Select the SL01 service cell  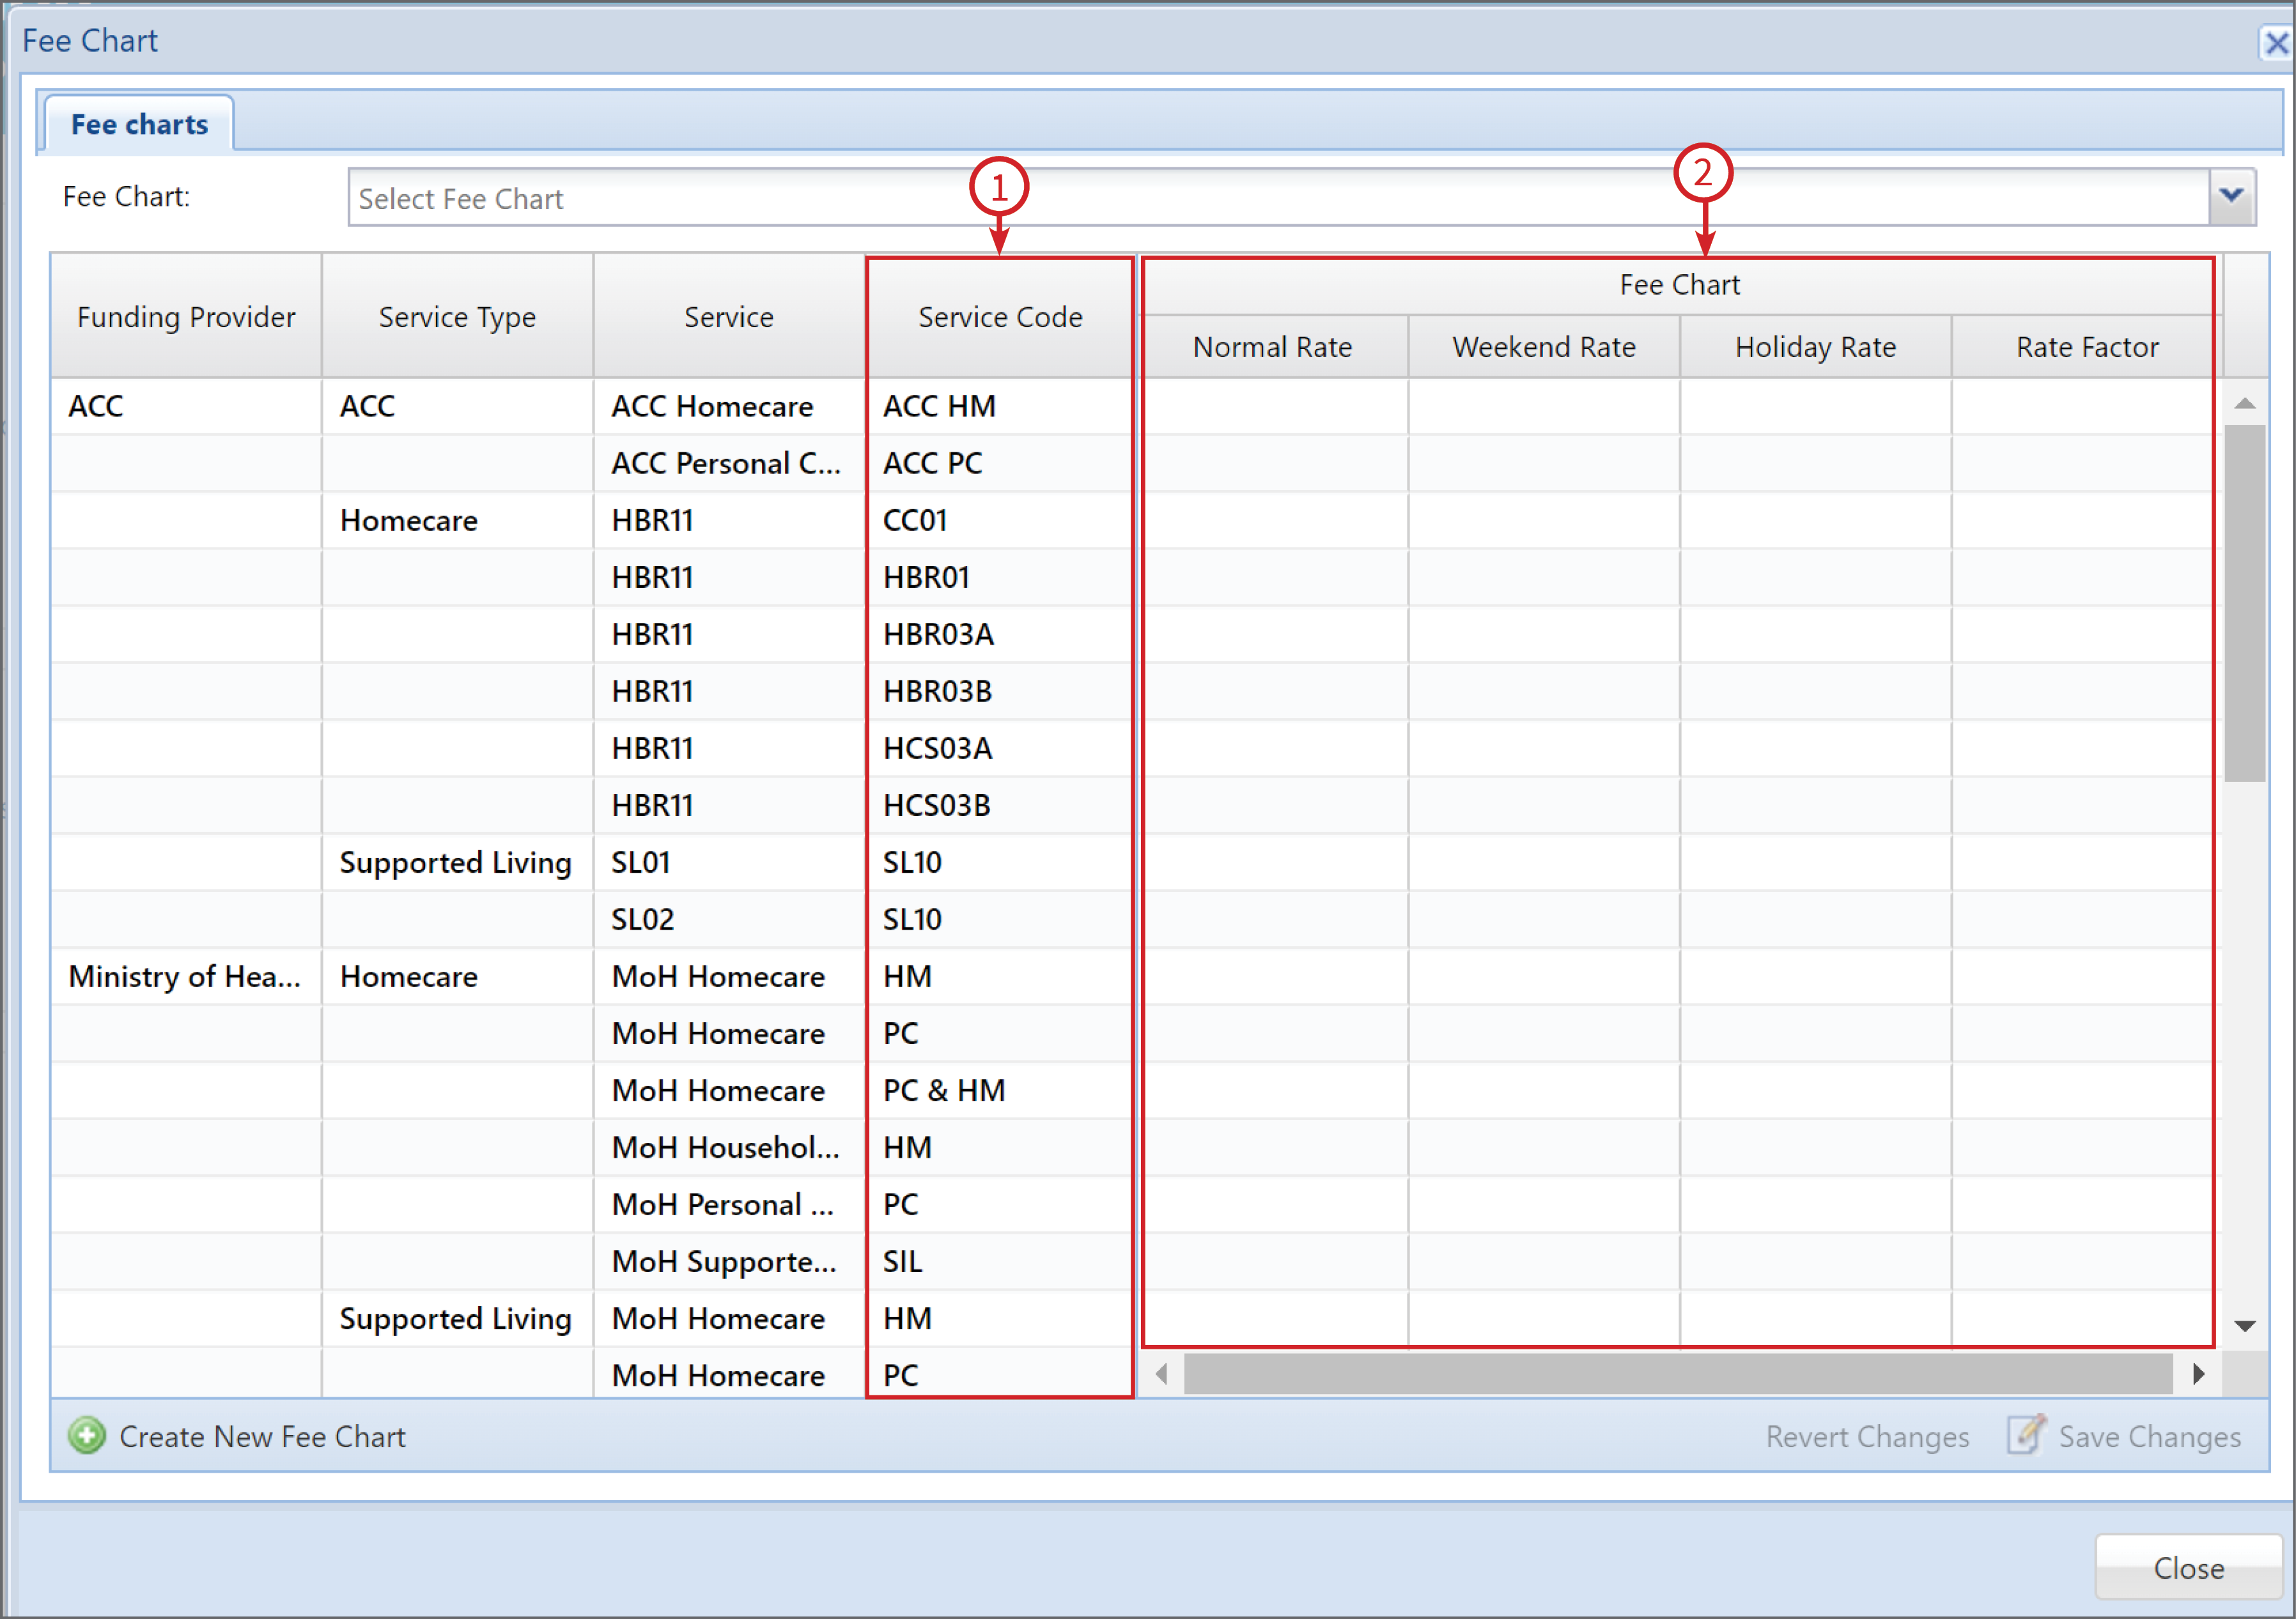728,861
